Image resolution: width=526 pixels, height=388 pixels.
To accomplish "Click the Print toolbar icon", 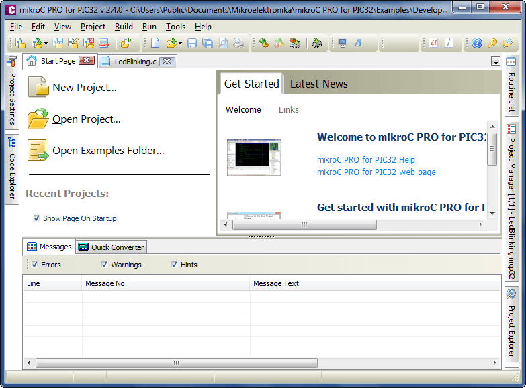I will pos(238,43).
